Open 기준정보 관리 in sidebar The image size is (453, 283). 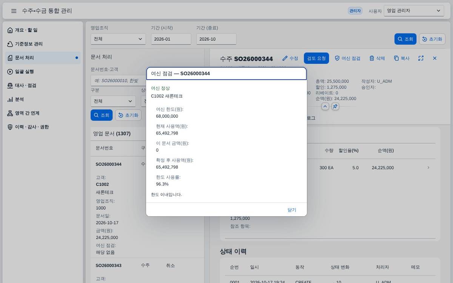(x=43, y=44)
